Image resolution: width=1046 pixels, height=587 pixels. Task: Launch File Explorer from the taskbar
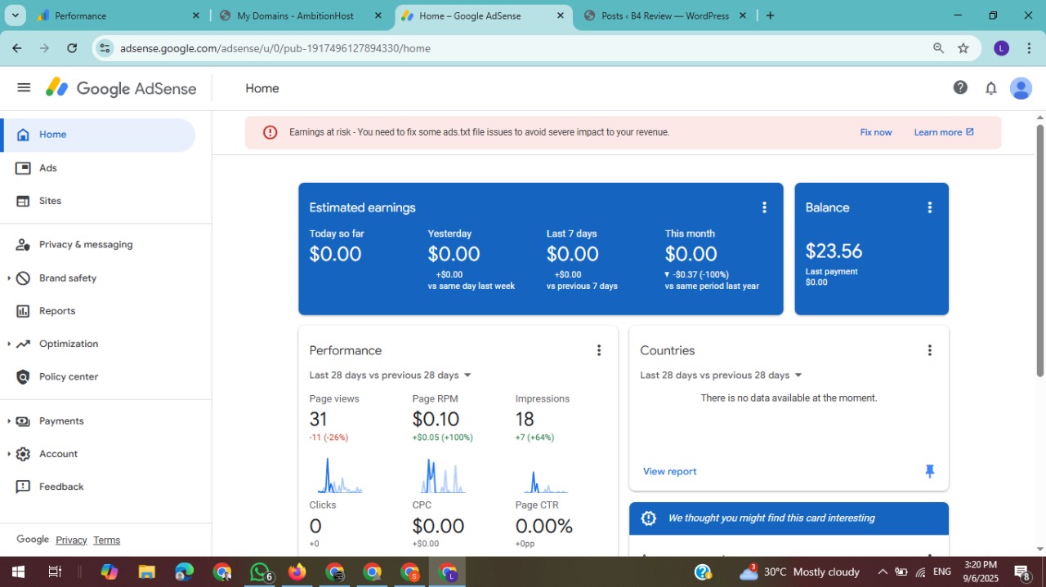coord(146,572)
